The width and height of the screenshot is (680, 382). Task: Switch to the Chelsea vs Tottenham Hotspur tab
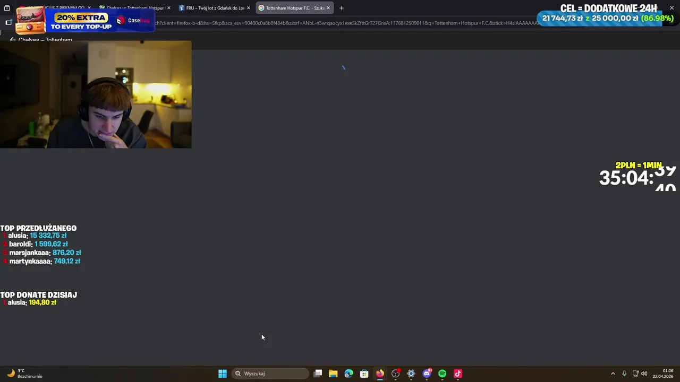coord(135,8)
